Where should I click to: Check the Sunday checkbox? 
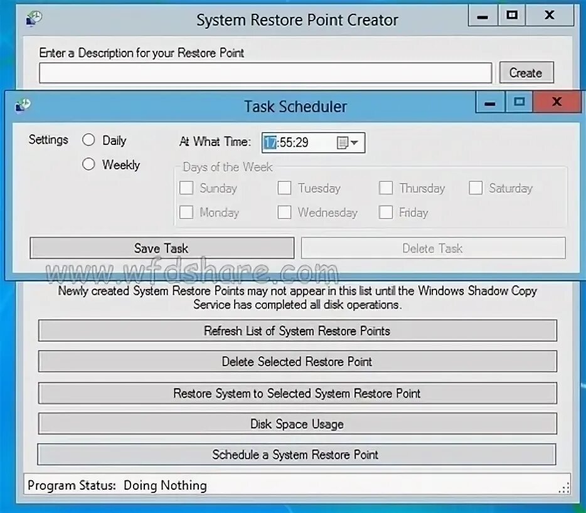186,188
